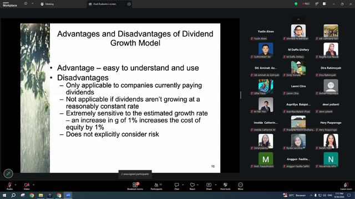This screenshot has width=355, height=199.
Task: Click the icon right of REC
Action: [x=317, y=4]
